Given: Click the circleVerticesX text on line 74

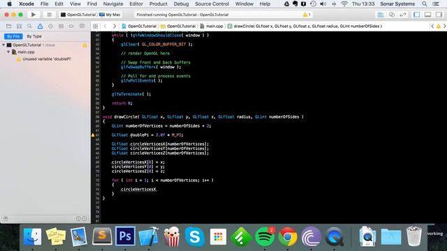Looking at the screenshot, I should click(x=138, y=189).
